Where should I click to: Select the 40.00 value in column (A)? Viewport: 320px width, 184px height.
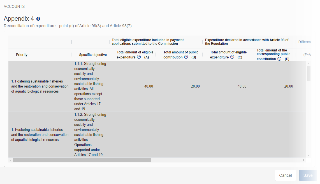[x=149, y=86]
